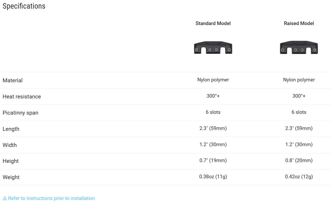Viewport: 331px width, 207px height.
Task: Select the Material row label
Action: [x=13, y=80]
